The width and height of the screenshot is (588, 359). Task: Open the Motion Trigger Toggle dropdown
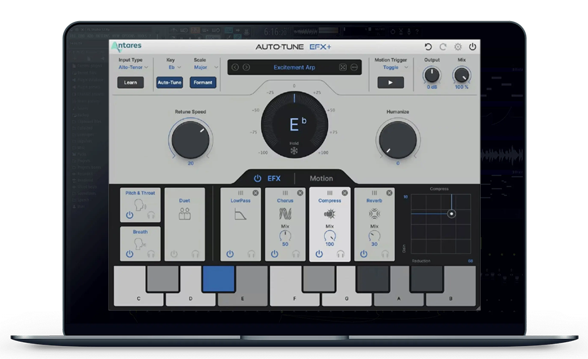(395, 67)
